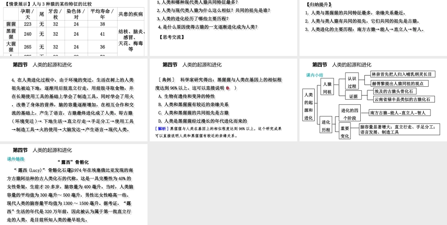Click the 平均寿命/年 column header
Viewport: 447px width, 225px height.
[102, 14]
